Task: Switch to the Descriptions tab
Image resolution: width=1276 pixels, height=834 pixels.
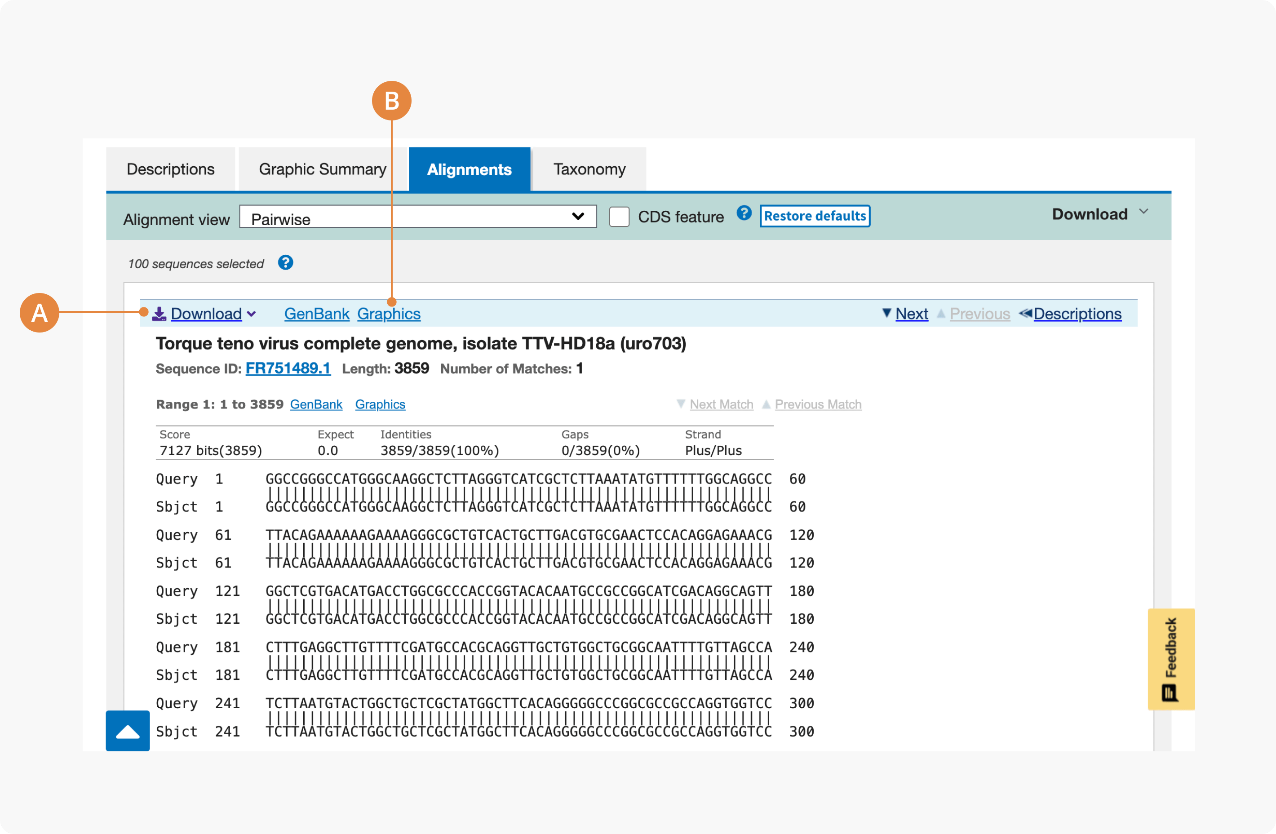Action: click(x=170, y=169)
